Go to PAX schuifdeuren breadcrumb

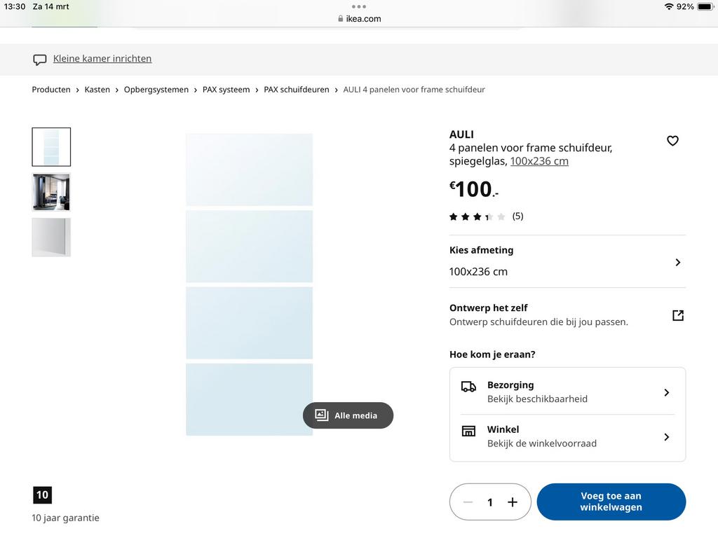pos(297,90)
